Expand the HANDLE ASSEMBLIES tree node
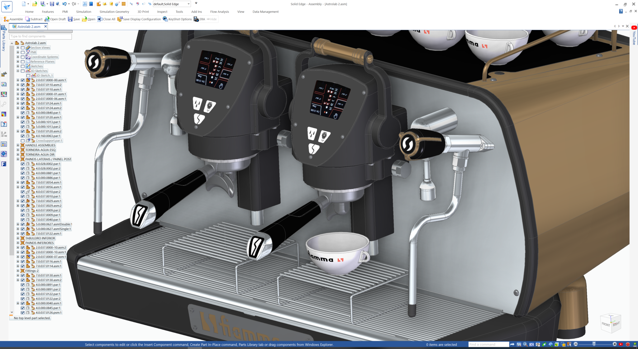Viewport: 638px width, 349px height. (x=18, y=145)
